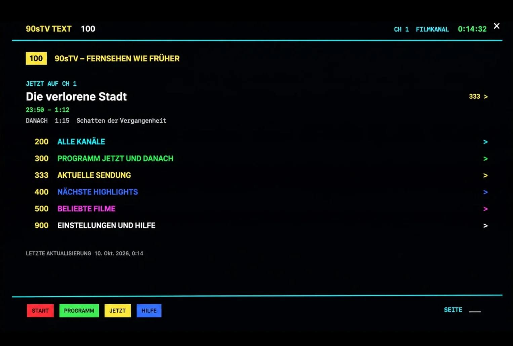The height and width of the screenshot is (346, 513).
Task: Click the header 90sTV – FERNSEHEN WIE FRÜHER
Action: tap(117, 59)
